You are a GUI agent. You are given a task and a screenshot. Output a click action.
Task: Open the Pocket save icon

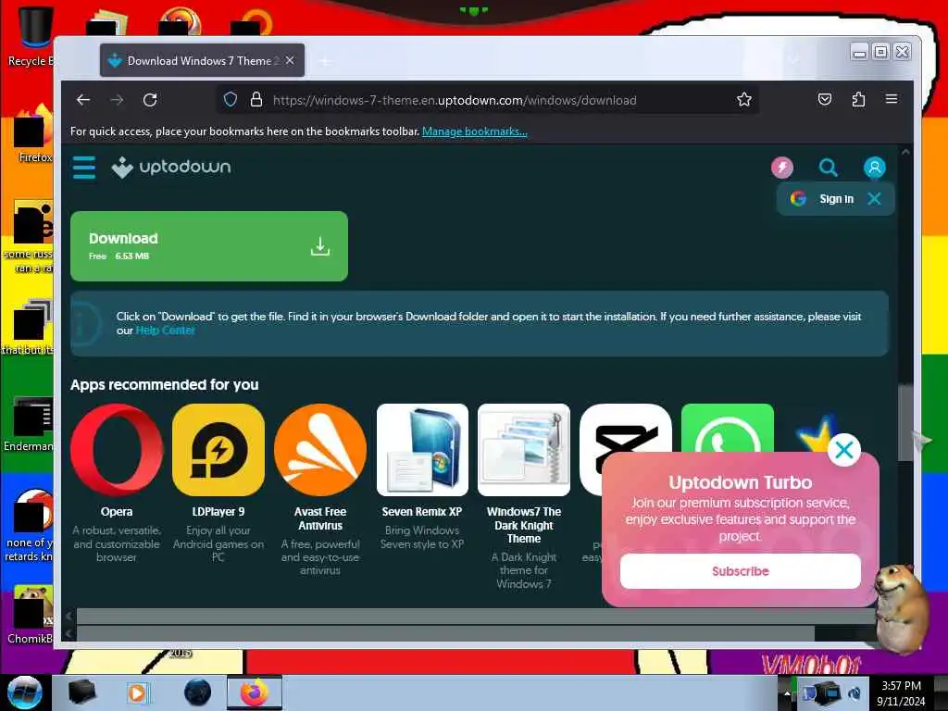coord(825,100)
